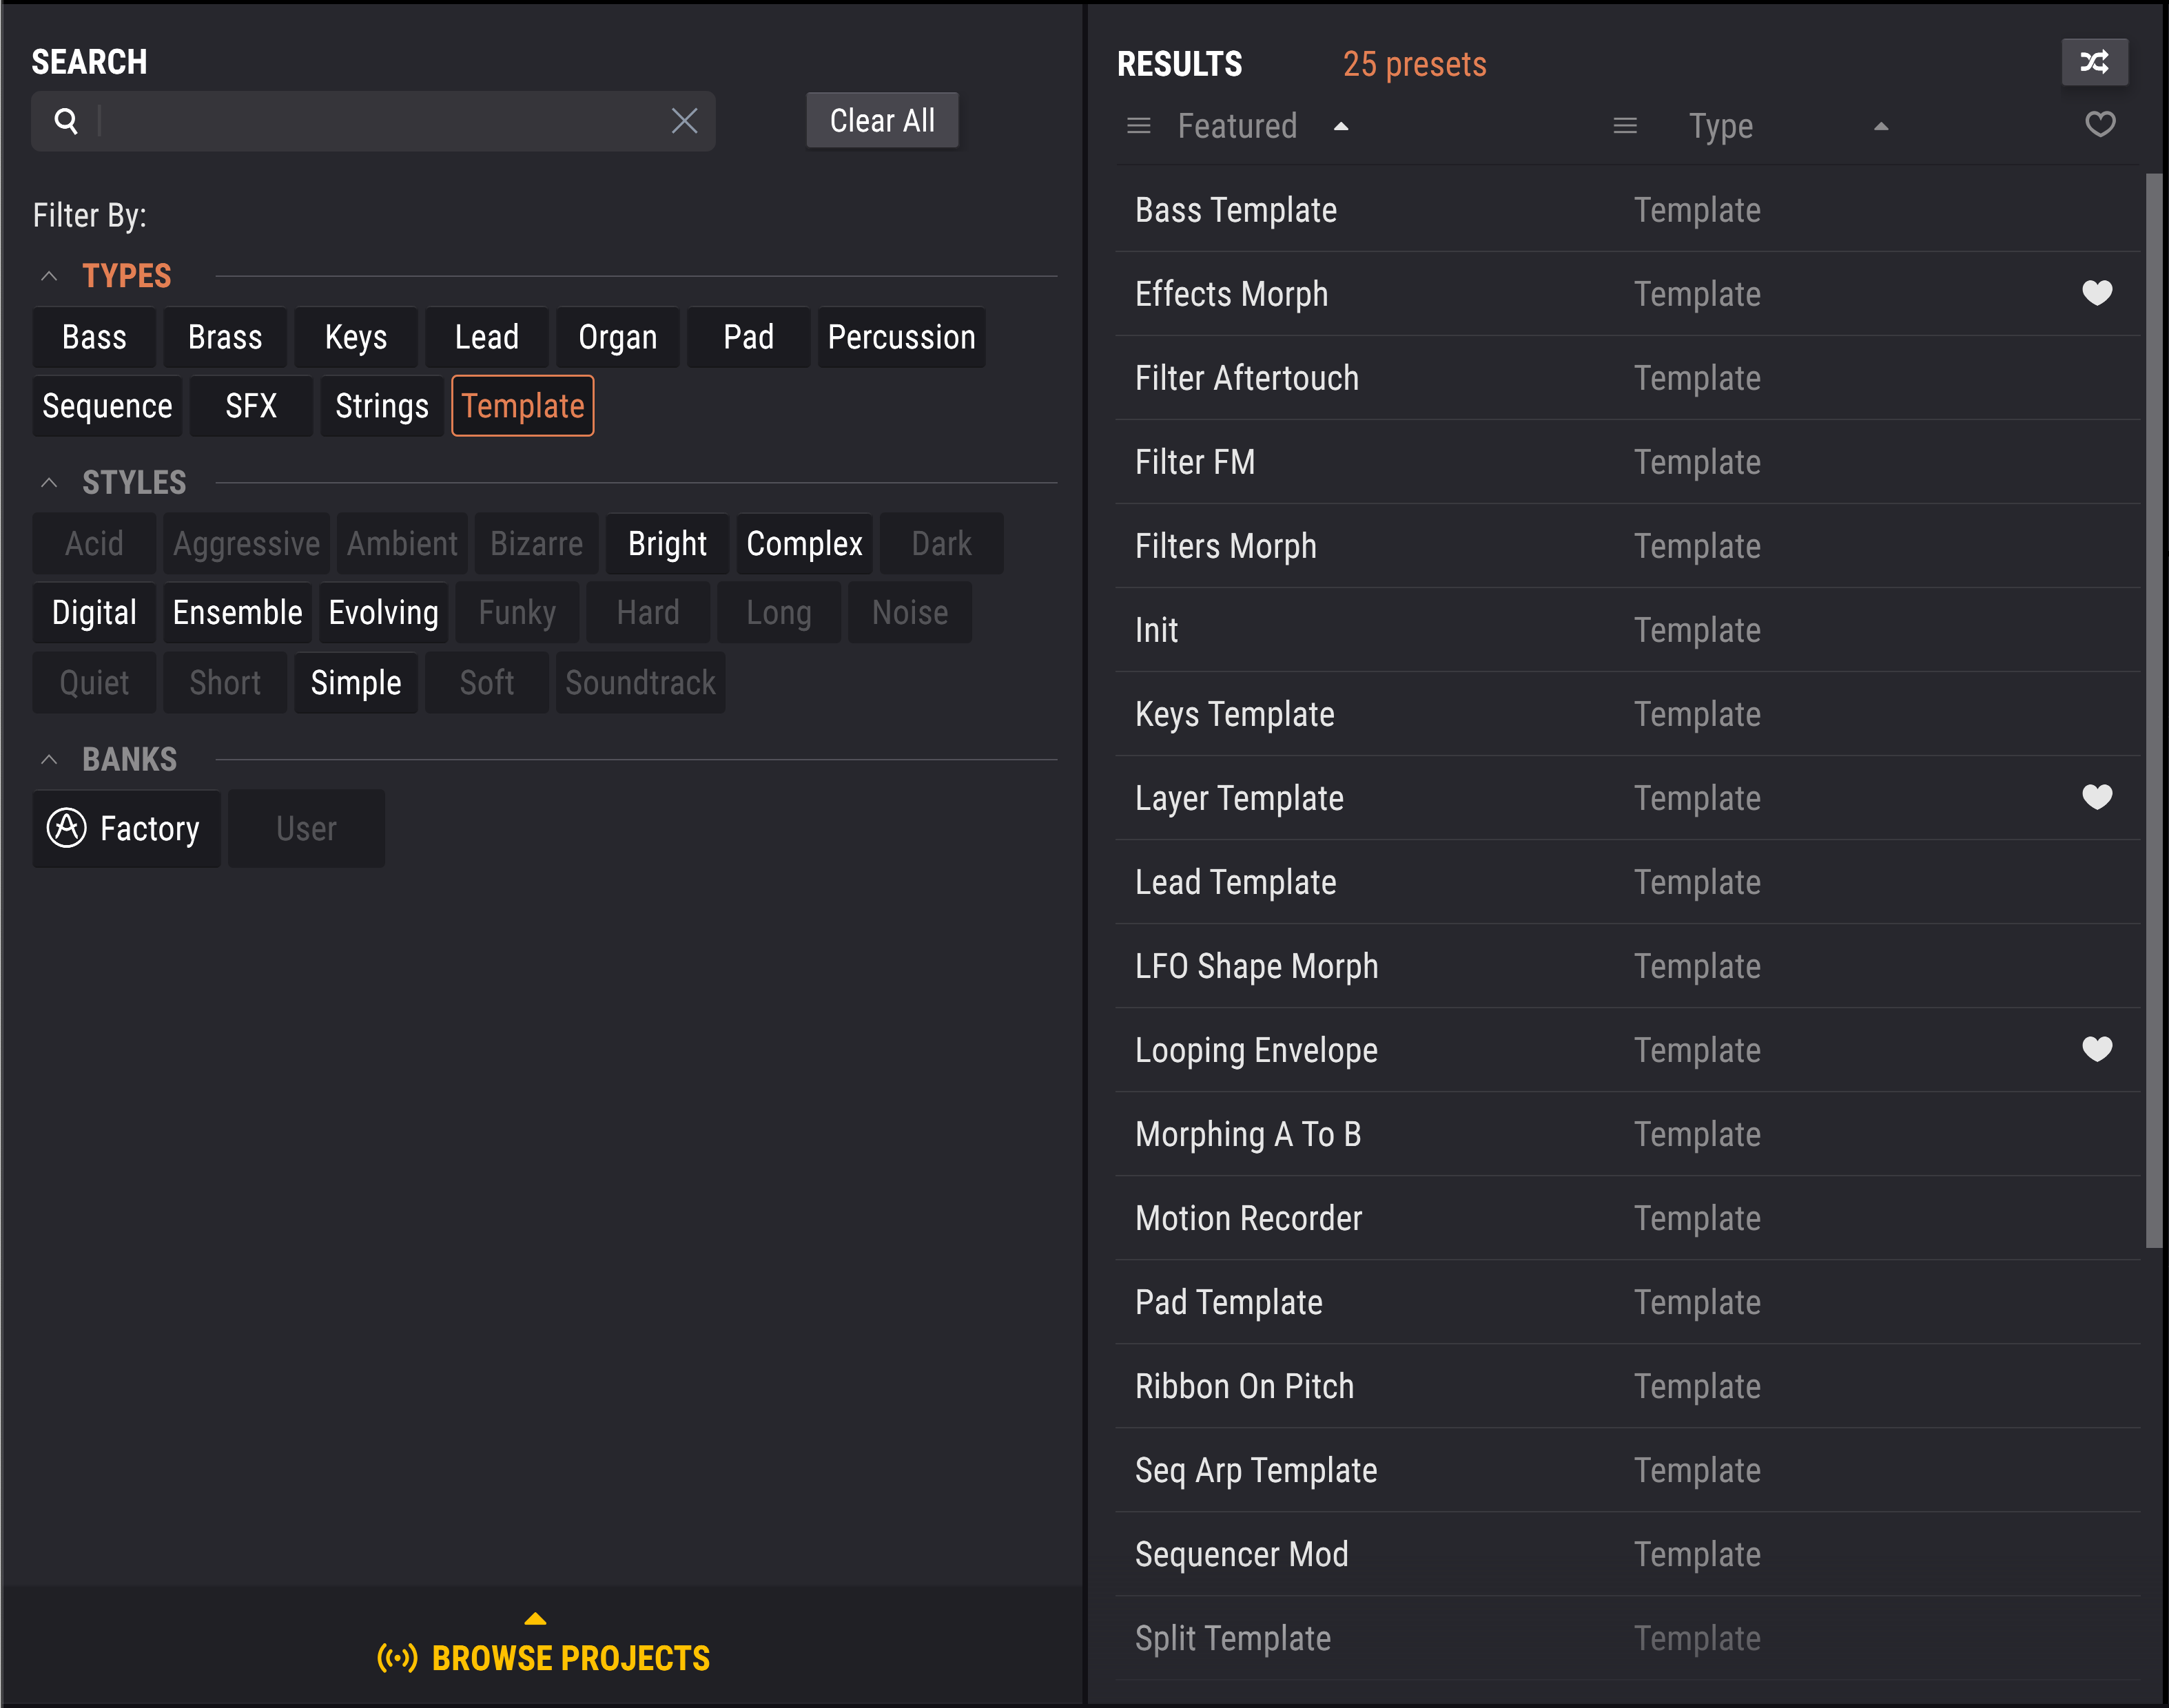The width and height of the screenshot is (2169, 1708).
Task: Collapse the STYLES filter section
Action: (x=49, y=482)
